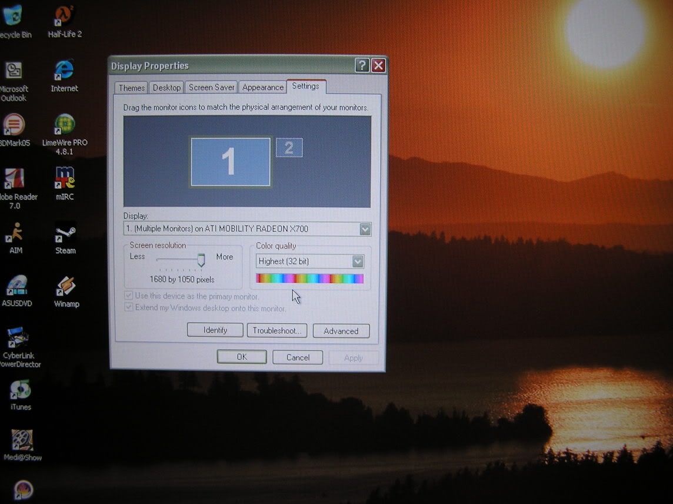The height and width of the screenshot is (504, 673).
Task: Launch the Steam desktop icon
Action: [x=65, y=233]
